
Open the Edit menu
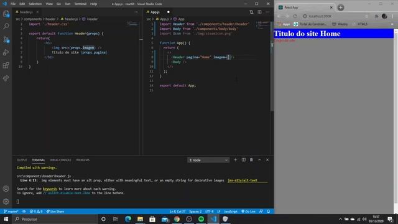pos(22,4)
